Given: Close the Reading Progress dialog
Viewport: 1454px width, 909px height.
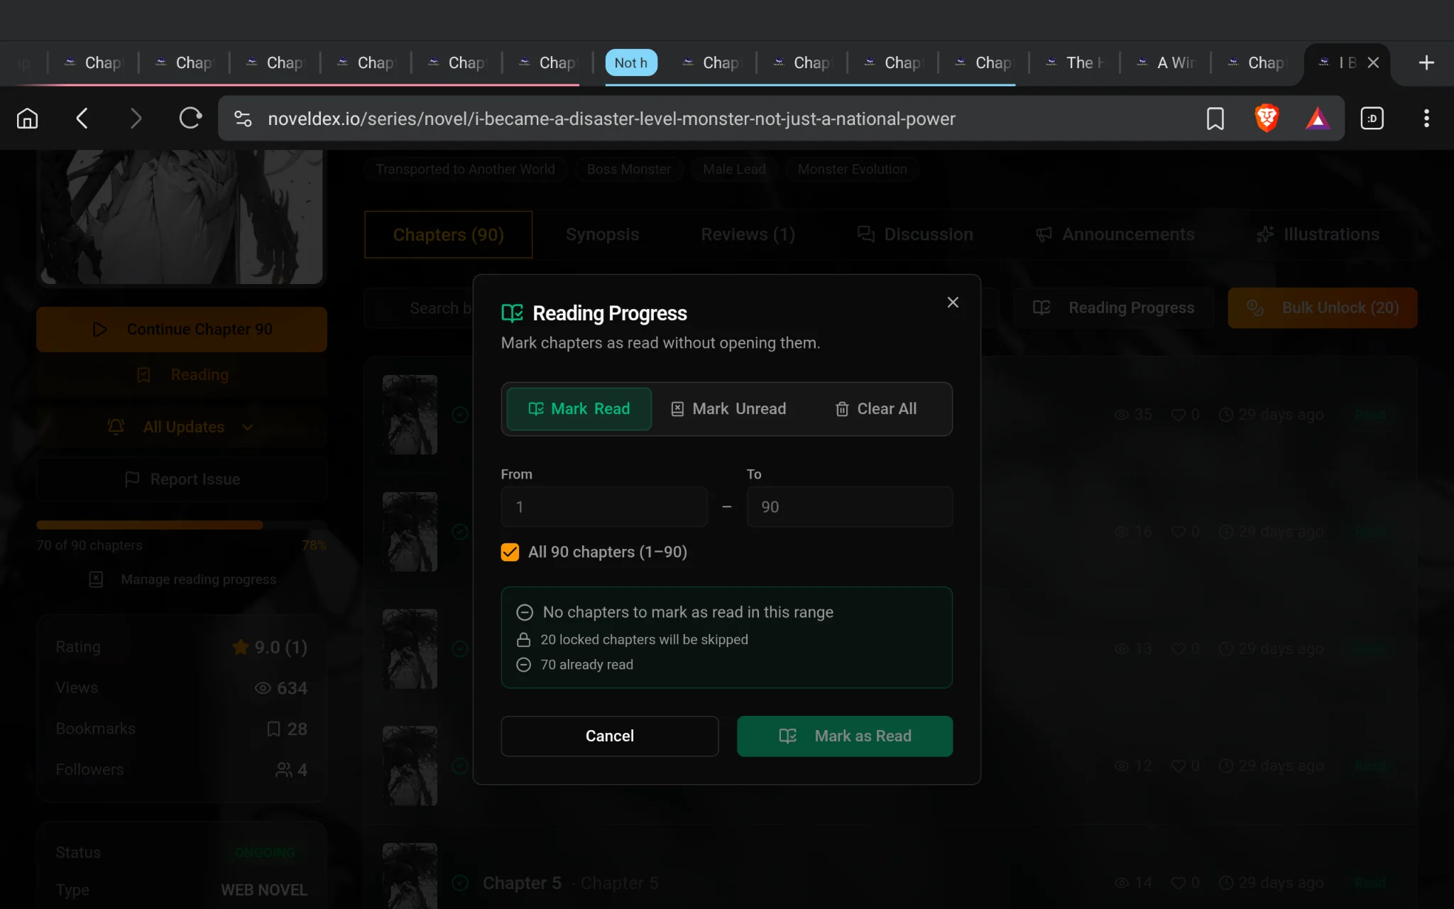Looking at the screenshot, I should pos(953,303).
